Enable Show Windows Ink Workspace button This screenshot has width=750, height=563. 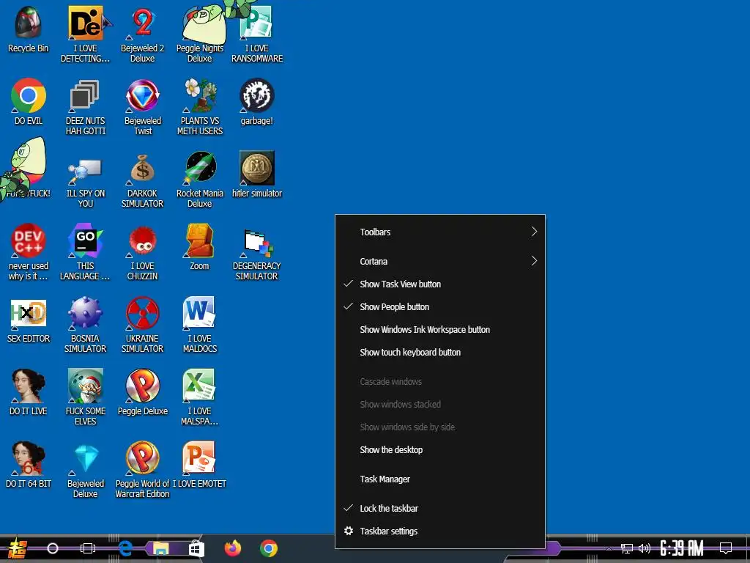[x=440, y=329]
